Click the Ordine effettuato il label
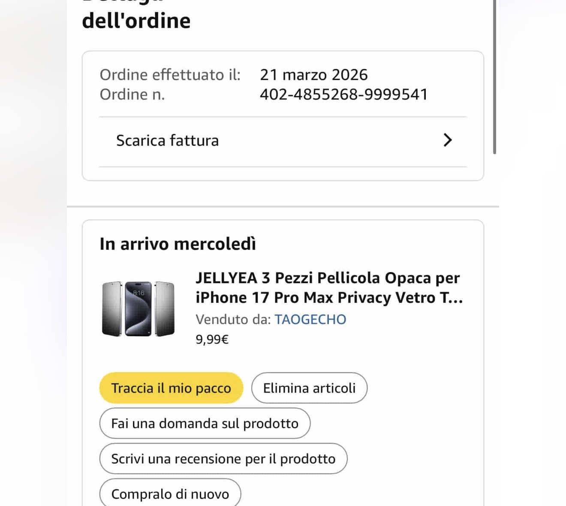Viewport: 566px width, 506px height. pos(170,75)
